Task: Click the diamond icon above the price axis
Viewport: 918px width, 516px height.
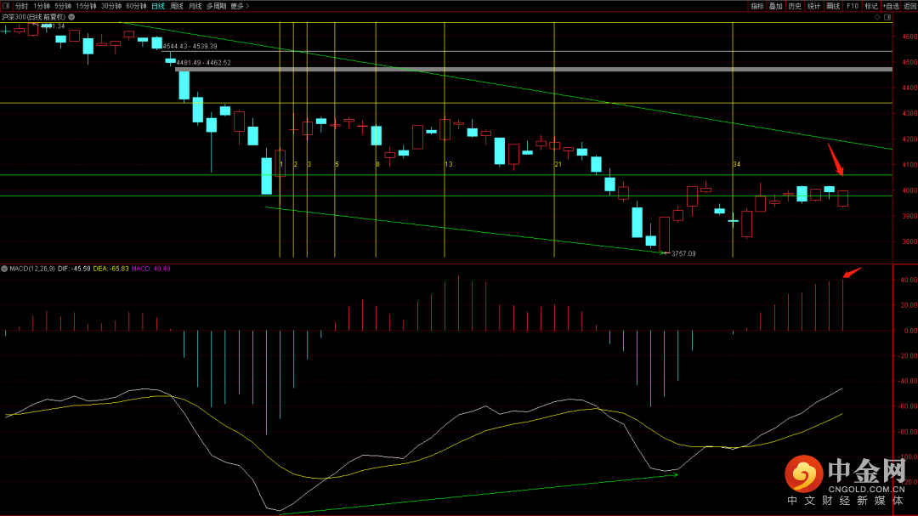Action: pyautogui.click(x=877, y=18)
